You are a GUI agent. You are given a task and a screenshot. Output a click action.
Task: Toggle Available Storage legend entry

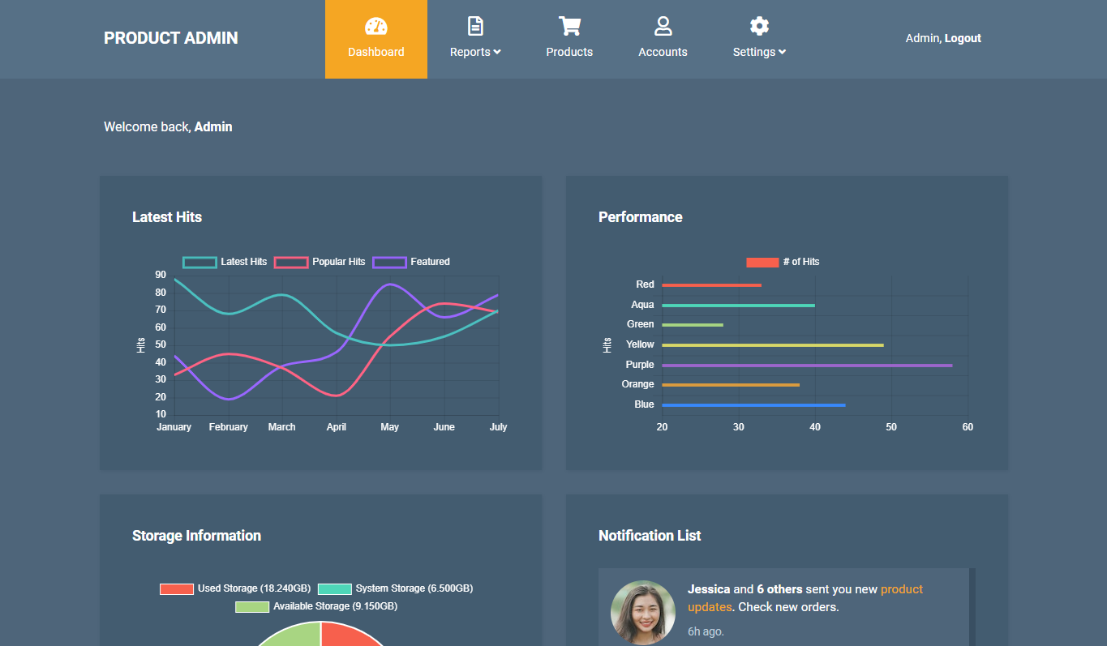[316, 606]
